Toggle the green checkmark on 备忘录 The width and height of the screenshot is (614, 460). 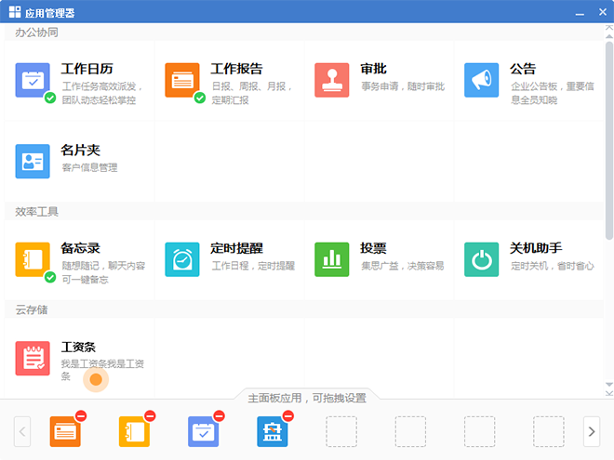point(50,277)
